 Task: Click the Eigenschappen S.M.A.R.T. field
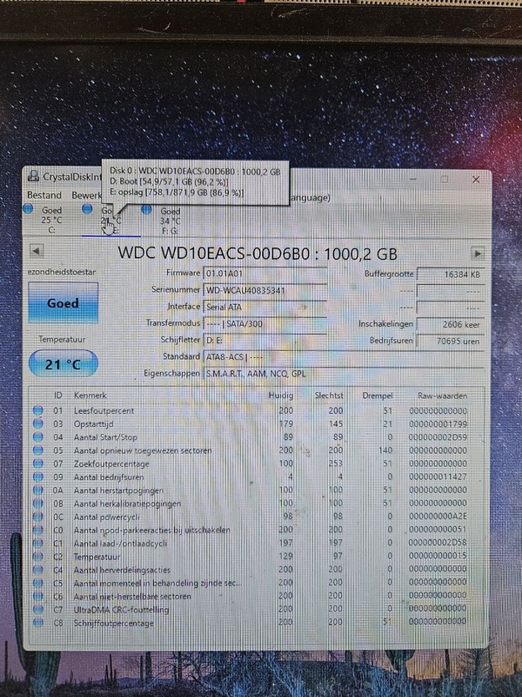click(x=344, y=374)
